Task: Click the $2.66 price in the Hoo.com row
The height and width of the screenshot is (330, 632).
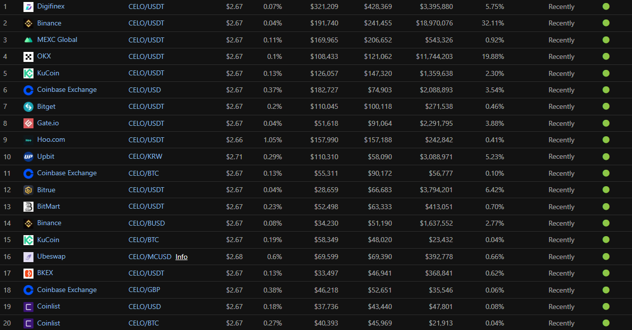Action: pyautogui.click(x=234, y=140)
